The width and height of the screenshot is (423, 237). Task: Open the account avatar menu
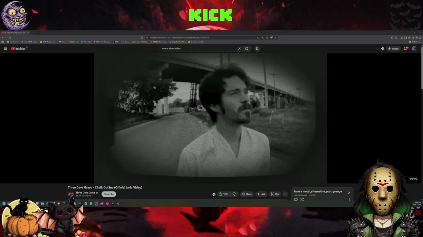pos(414,49)
